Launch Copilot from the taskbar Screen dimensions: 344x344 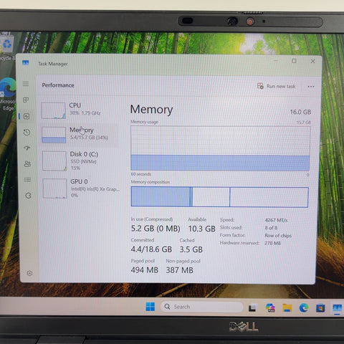tap(270, 307)
